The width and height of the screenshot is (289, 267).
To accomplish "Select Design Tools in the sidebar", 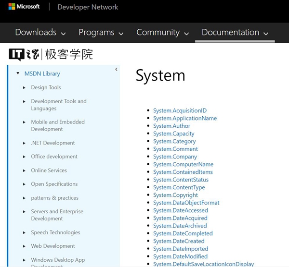I will 46,87.
